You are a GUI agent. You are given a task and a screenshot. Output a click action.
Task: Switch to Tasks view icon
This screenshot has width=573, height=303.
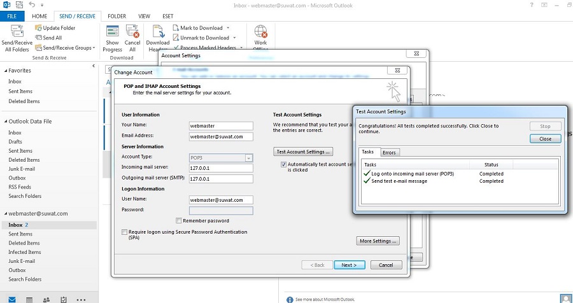point(63,300)
